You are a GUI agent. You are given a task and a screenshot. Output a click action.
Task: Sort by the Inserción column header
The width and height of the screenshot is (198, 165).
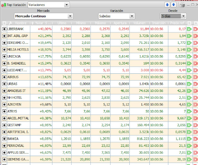tap(159, 23)
